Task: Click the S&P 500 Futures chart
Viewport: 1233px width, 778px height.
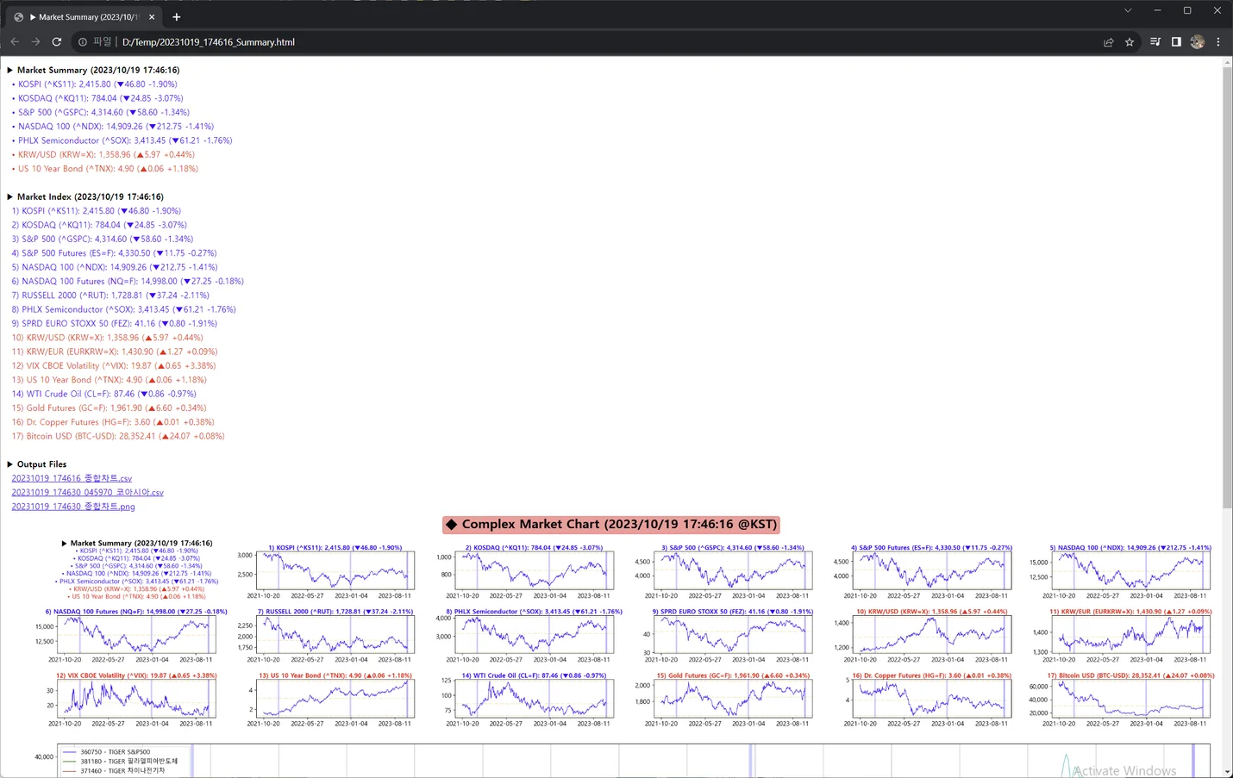Action: point(931,572)
